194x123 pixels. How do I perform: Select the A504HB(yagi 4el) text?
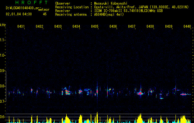point(109,14)
